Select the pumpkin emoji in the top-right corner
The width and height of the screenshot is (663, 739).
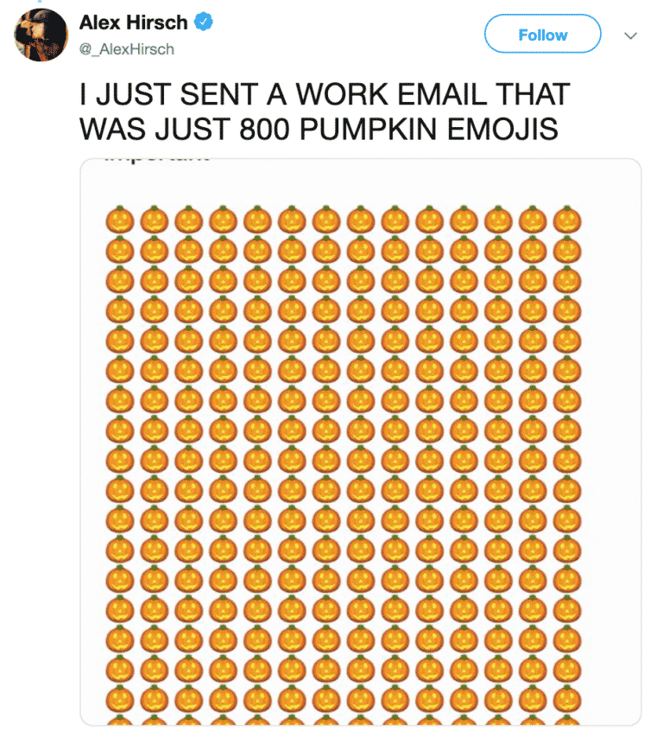(568, 220)
